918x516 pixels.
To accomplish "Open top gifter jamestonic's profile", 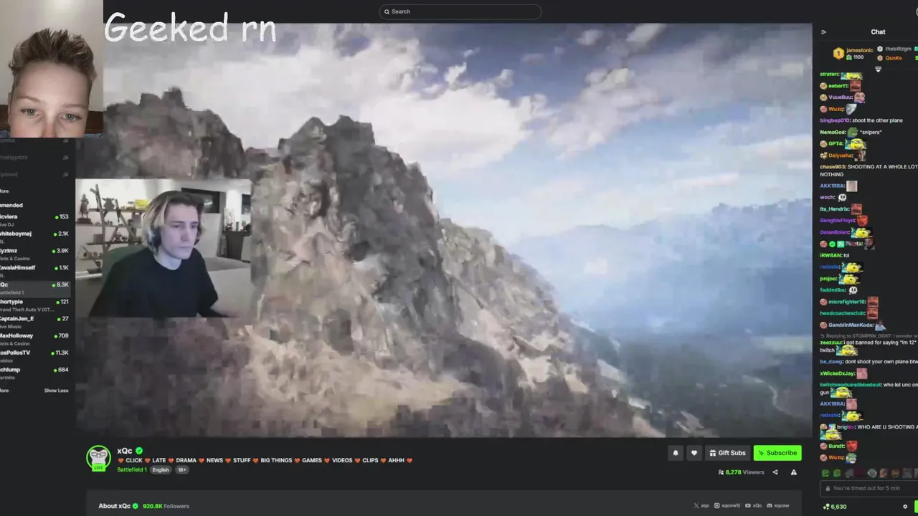I will click(x=859, y=50).
